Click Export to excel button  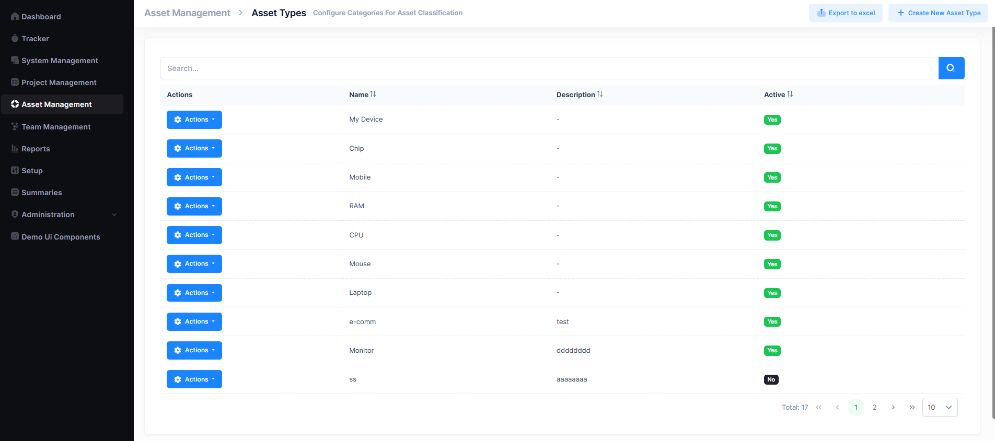click(x=846, y=13)
